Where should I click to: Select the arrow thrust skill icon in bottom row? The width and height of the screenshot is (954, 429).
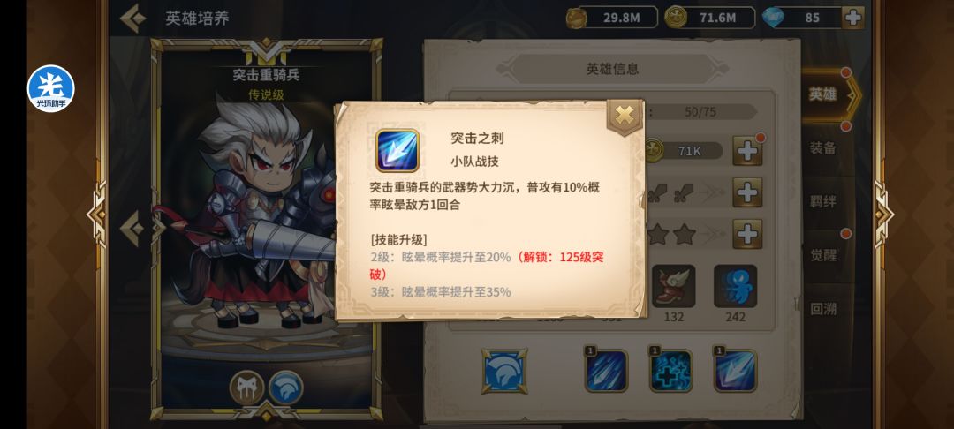pyautogui.click(x=736, y=371)
